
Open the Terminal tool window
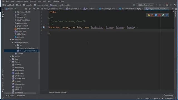21,96
